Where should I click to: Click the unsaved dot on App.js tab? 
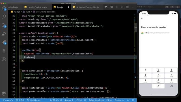pyautogui.click(x=68, y=7)
